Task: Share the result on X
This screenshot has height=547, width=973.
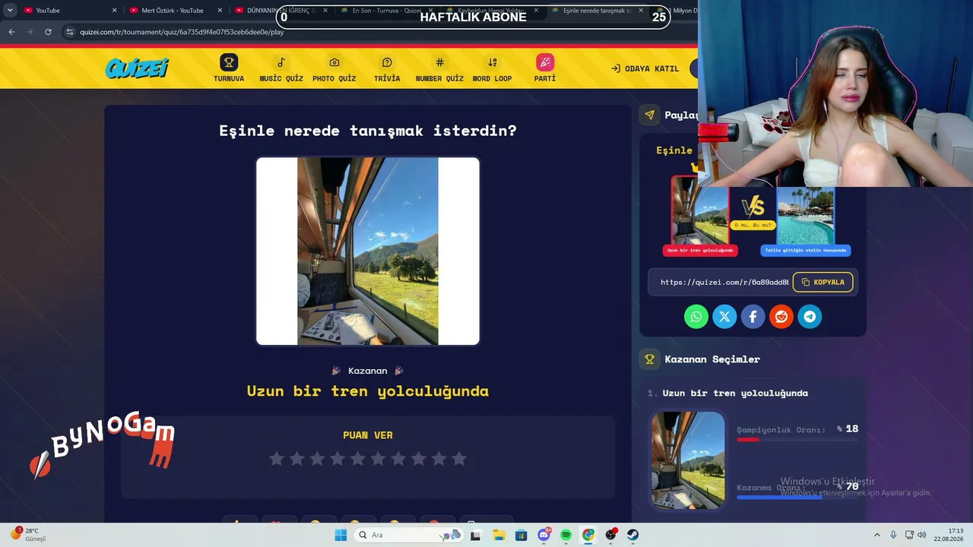Action: click(724, 316)
